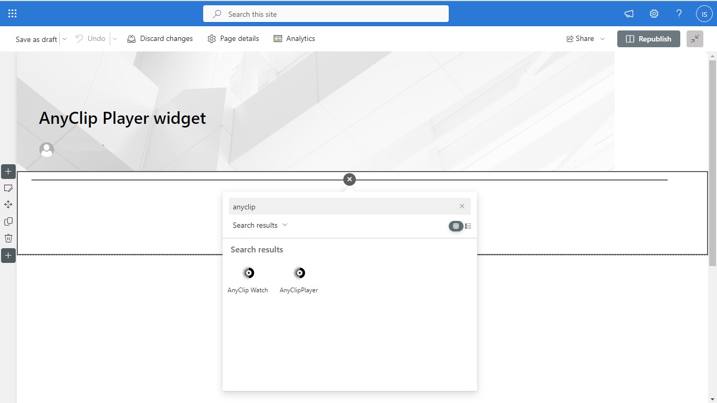The image size is (717, 403).
Task: Click Discard changes
Action: 160,39
